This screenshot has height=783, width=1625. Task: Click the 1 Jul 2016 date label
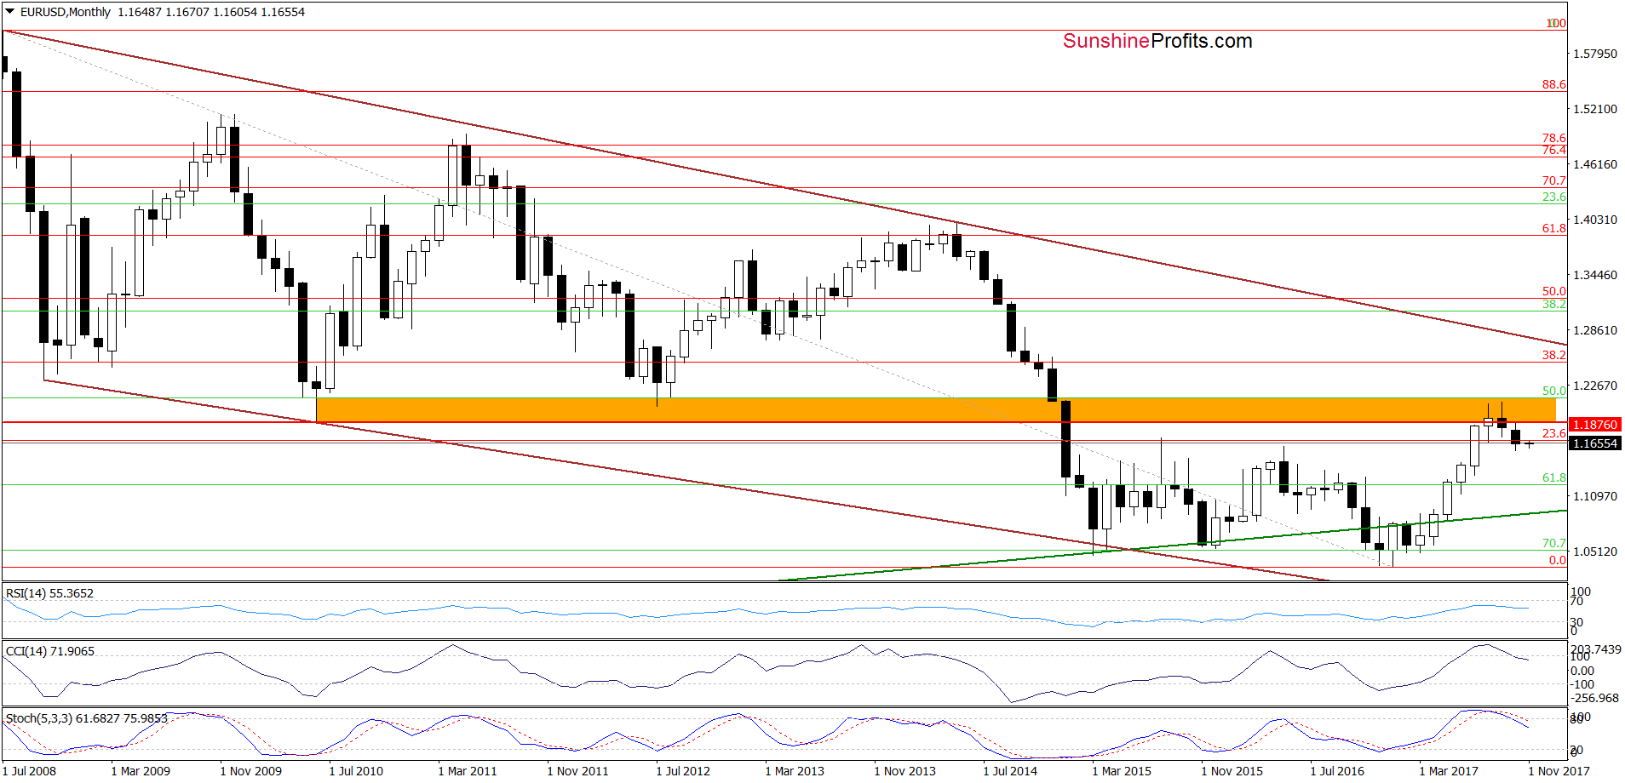coord(1337,771)
